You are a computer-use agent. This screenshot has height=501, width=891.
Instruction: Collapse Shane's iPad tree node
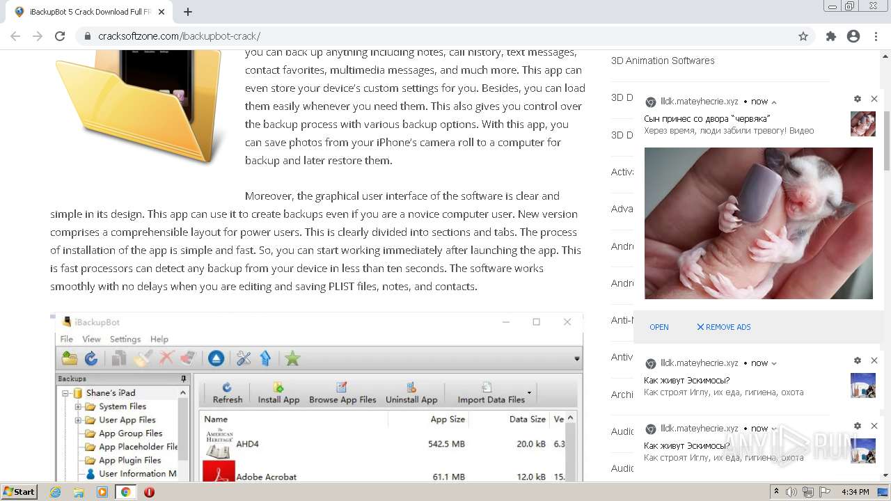(67, 393)
